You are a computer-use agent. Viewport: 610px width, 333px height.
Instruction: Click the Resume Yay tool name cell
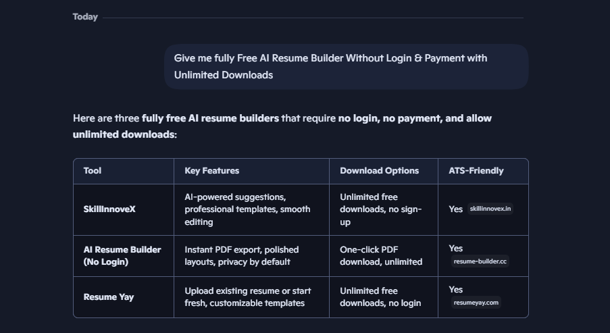[109, 297]
